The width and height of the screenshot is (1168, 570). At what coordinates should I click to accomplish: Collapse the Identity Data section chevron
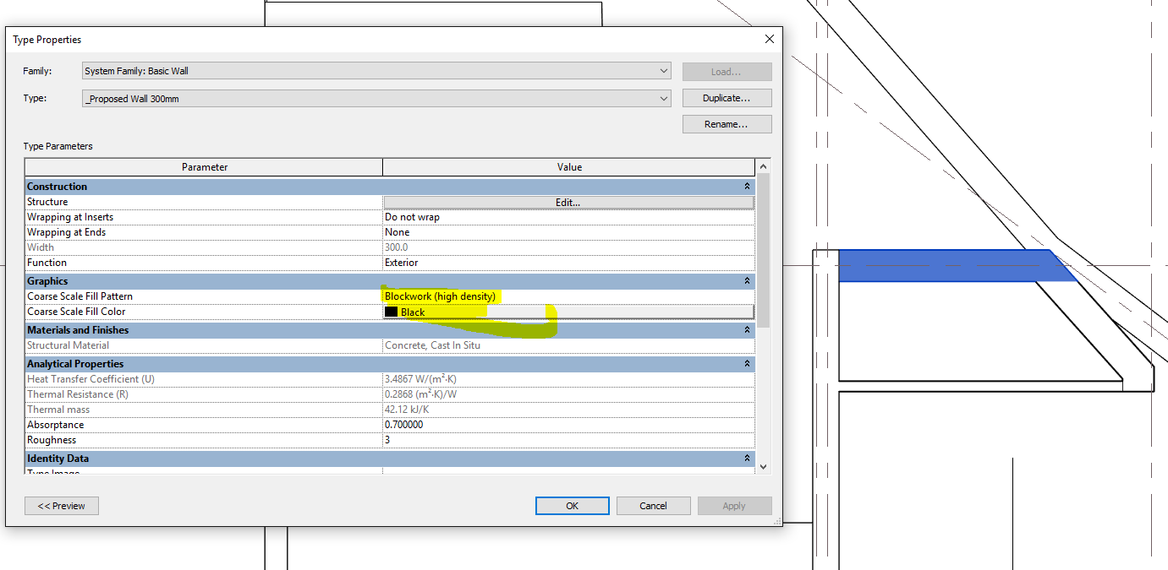tap(747, 458)
